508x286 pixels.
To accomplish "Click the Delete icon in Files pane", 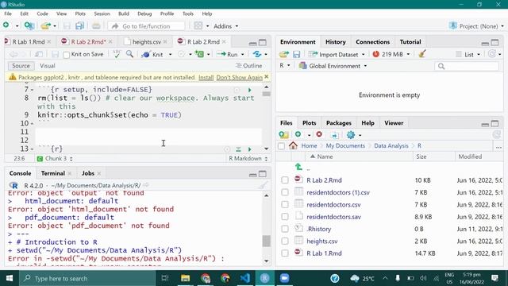I will click(319, 134).
